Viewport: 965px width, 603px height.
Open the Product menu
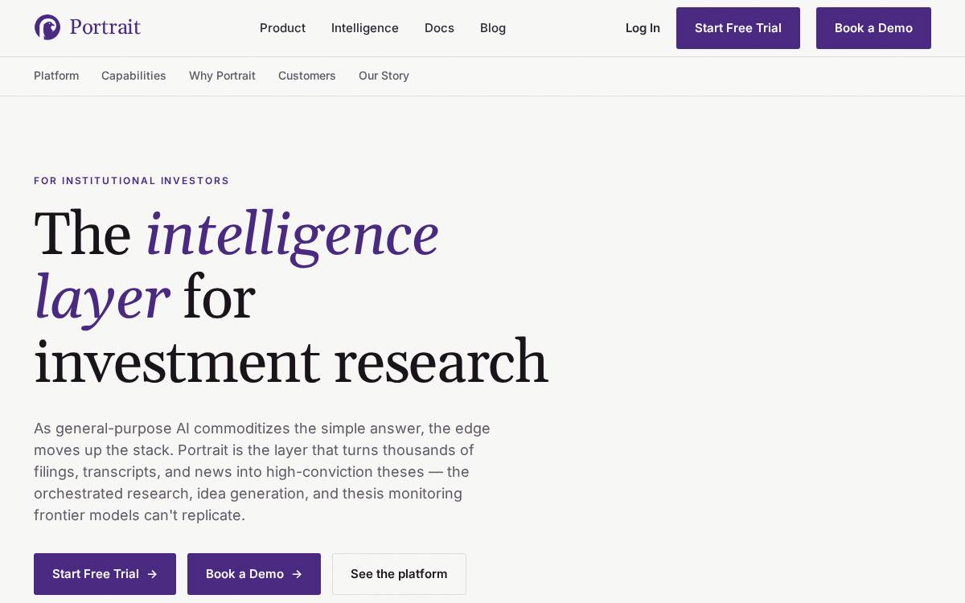click(282, 28)
